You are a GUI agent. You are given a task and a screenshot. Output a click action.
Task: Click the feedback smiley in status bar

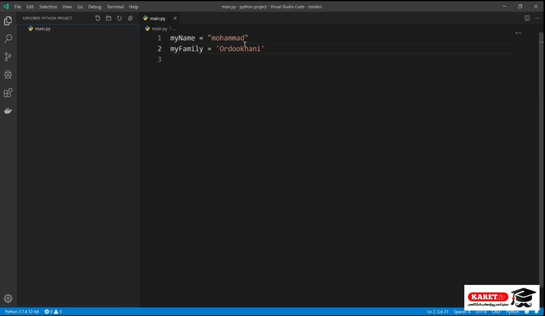[526, 312]
